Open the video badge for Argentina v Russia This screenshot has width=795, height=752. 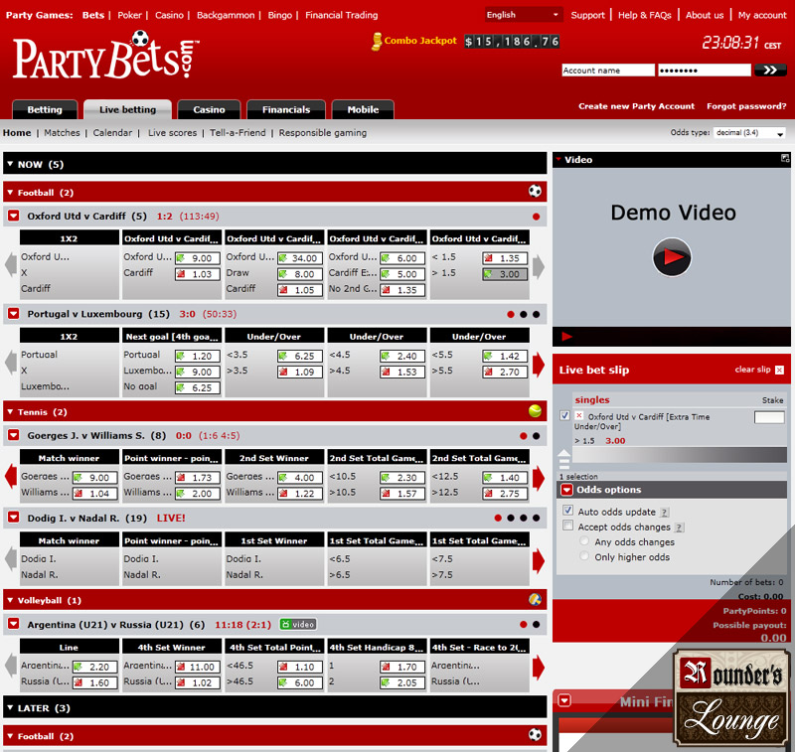298,624
